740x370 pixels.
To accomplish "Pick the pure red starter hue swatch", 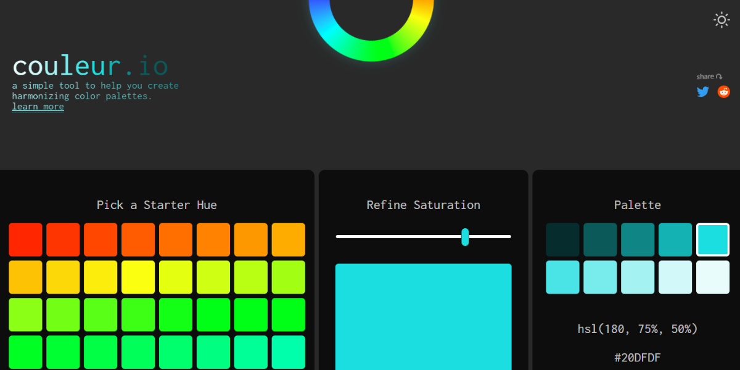I will point(26,239).
